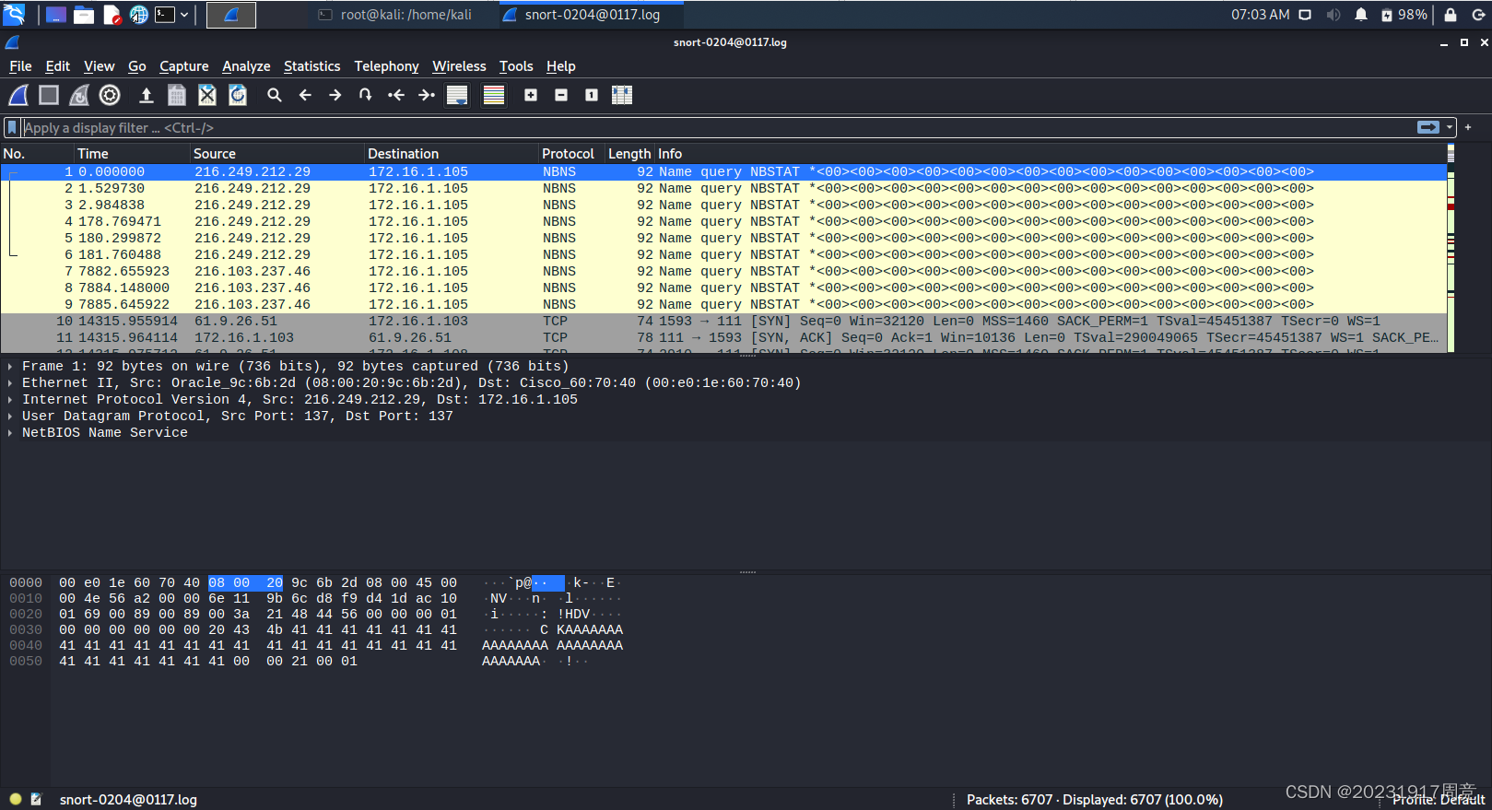Screen dimensions: 1492x810
Task: Open the Tools menu
Action: (516, 66)
